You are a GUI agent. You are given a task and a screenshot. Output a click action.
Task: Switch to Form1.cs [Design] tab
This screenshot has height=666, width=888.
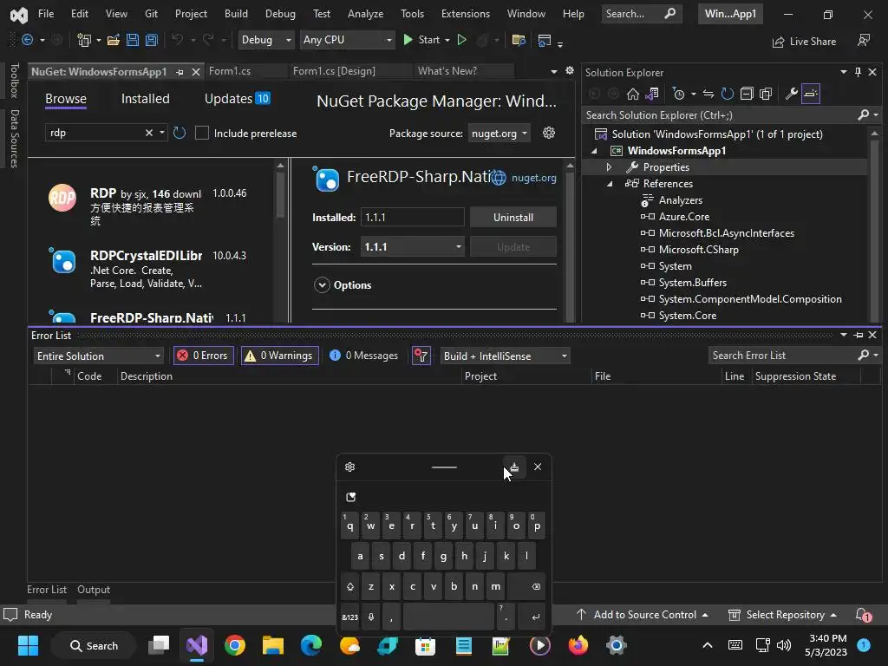pos(334,71)
